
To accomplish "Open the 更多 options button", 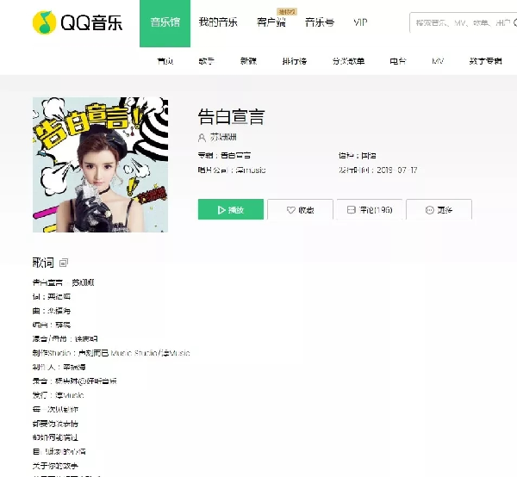I will [x=439, y=209].
